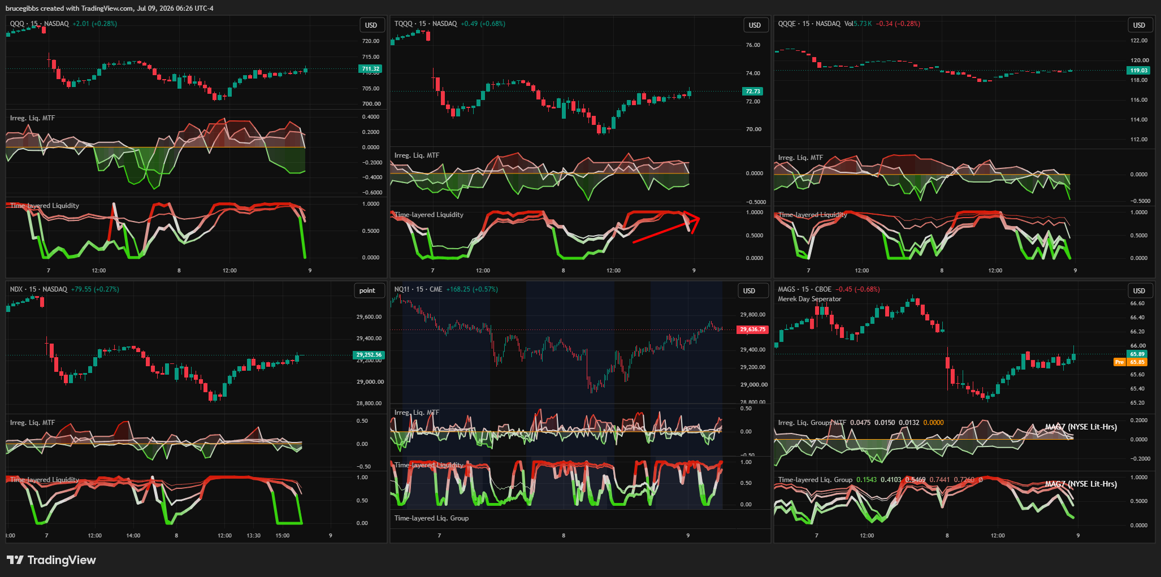Click the 15:00 time label on NDX axis

pyautogui.click(x=282, y=536)
